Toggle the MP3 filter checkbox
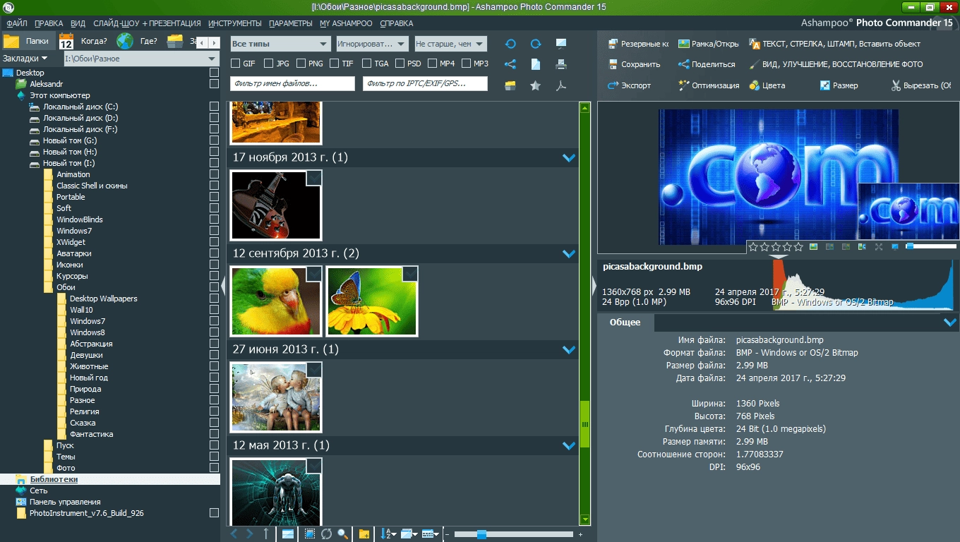Viewport: 960px width, 542px height. [466, 64]
